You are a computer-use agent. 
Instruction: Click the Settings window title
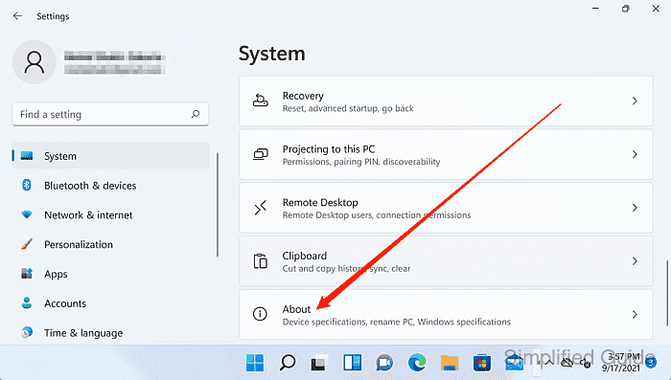pos(53,16)
